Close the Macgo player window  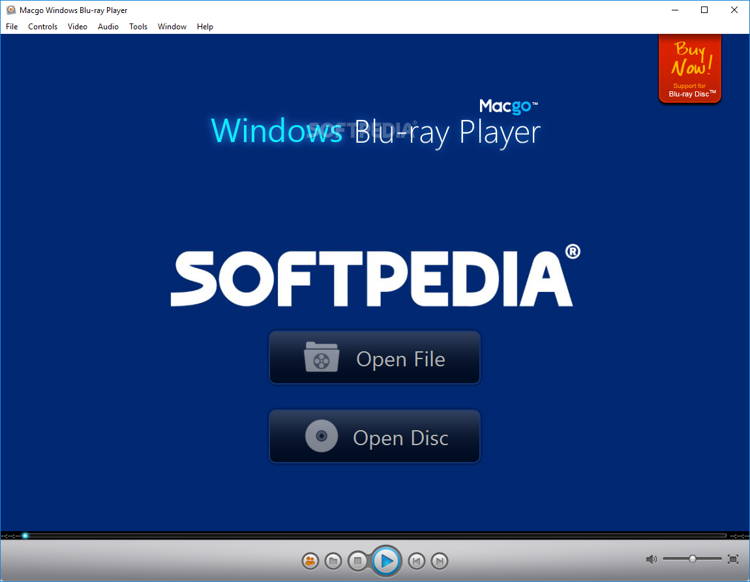click(x=734, y=10)
